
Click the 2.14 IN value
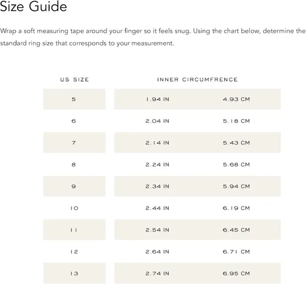coord(157,143)
